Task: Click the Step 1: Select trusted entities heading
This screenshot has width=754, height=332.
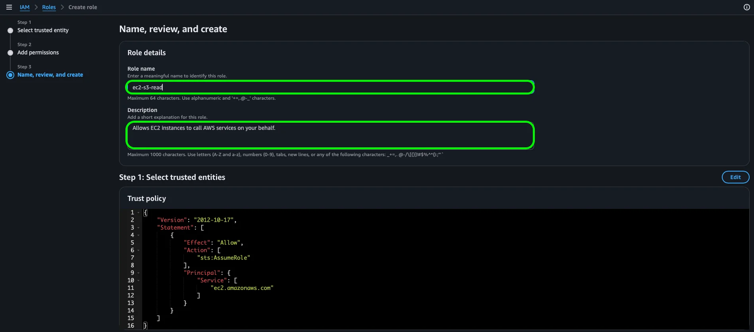Action: (x=172, y=177)
